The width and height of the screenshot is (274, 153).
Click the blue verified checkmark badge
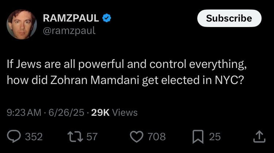click(x=107, y=18)
